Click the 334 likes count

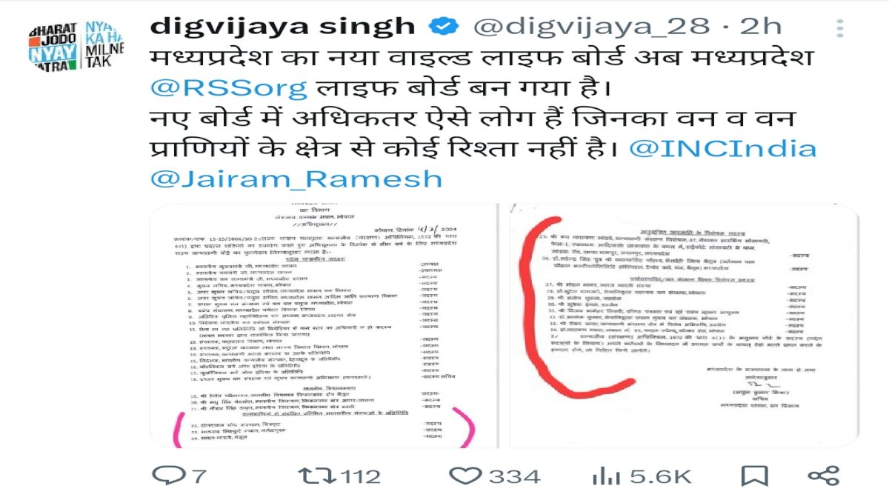(x=515, y=476)
